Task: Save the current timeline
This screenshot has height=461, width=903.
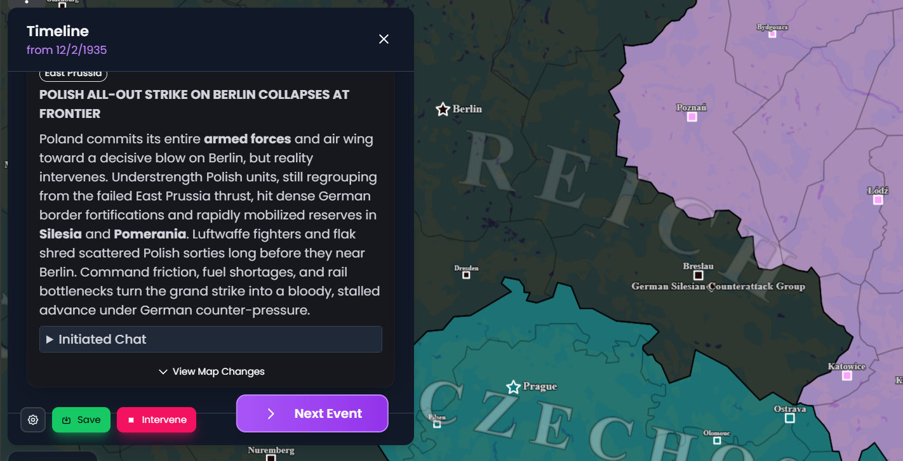Action: coord(81,420)
